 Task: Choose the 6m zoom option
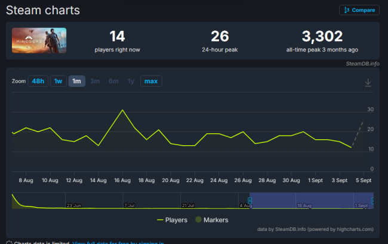click(113, 82)
